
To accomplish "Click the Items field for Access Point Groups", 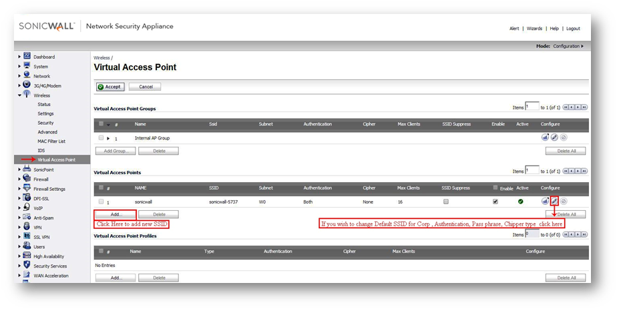I will click(x=532, y=106).
